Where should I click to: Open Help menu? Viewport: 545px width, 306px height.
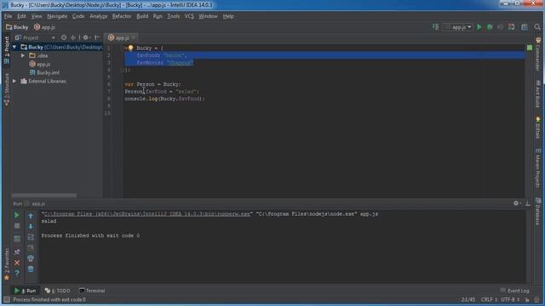(228, 16)
